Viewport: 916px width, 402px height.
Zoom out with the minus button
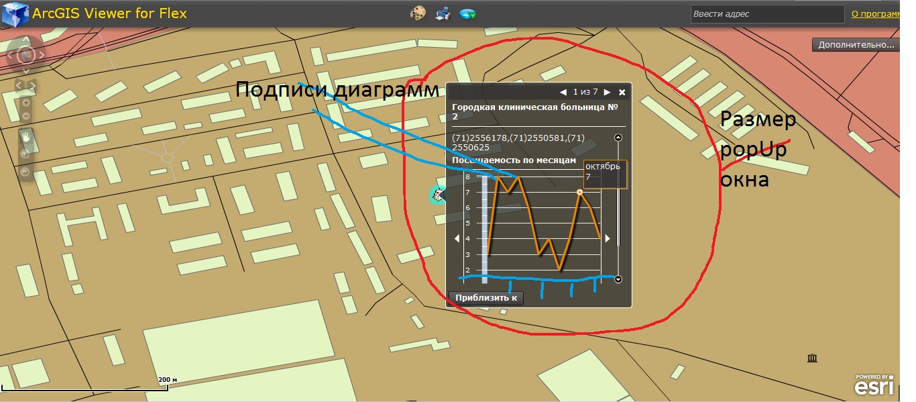click(25, 116)
